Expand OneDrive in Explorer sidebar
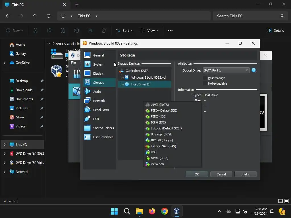 5,63
